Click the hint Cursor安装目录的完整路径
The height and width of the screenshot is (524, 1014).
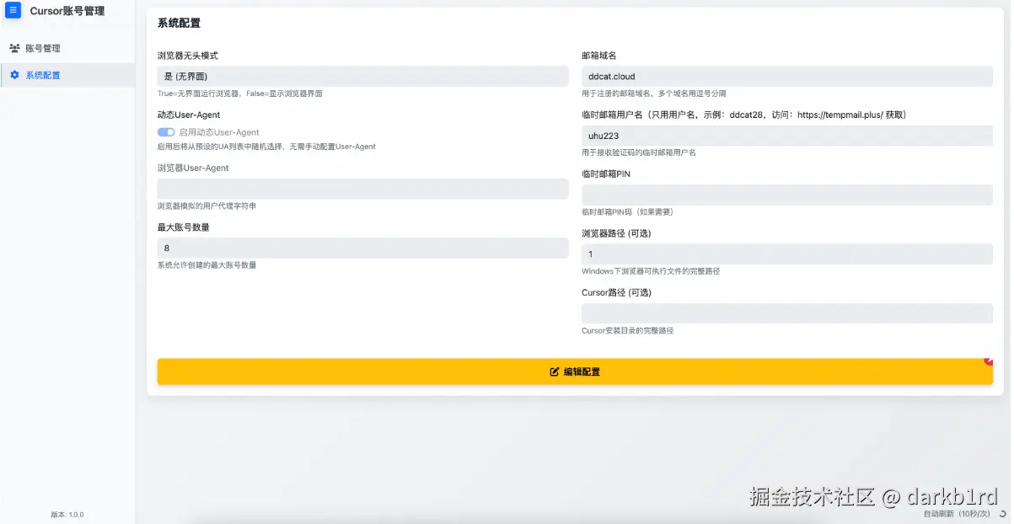point(627,331)
